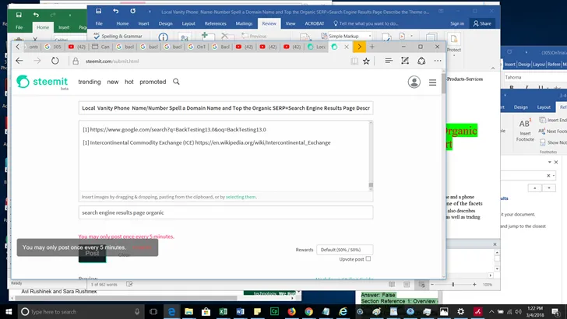Open the Tahoma font box in right Word
Screen dimensions: 567x319
coord(534,77)
